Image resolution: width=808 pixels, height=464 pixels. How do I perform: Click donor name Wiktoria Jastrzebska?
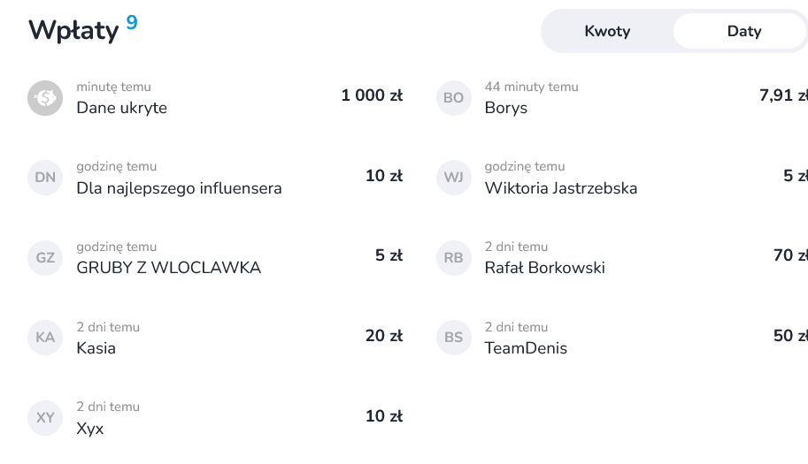coord(560,188)
